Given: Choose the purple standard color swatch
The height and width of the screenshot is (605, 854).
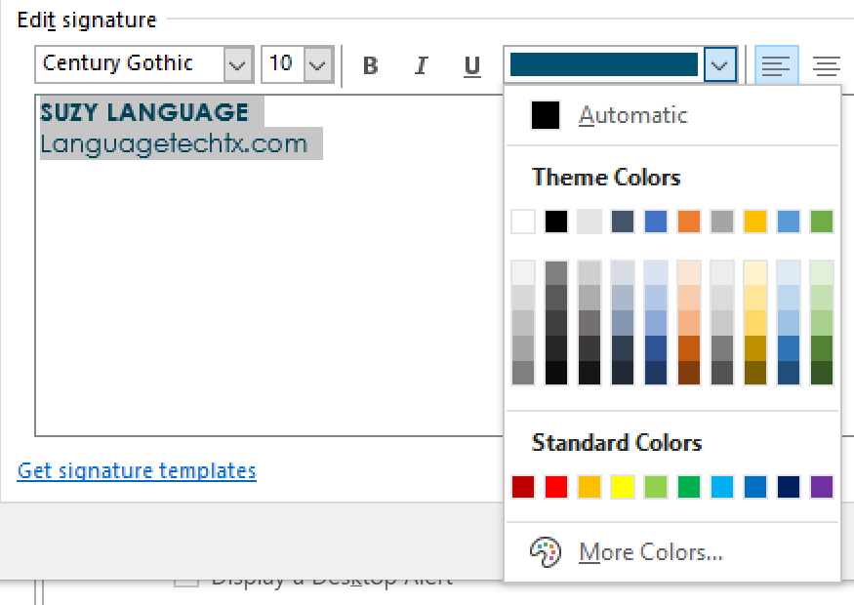Looking at the screenshot, I should (x=822, y=486).
